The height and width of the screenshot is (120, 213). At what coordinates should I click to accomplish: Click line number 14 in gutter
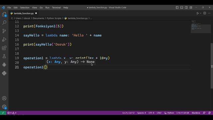17,35
